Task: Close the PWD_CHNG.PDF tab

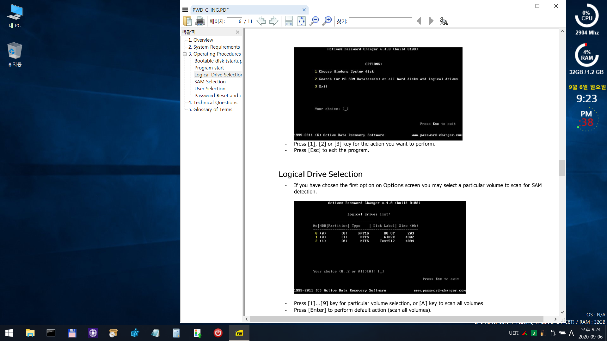Action: click(x=304, y=10)
